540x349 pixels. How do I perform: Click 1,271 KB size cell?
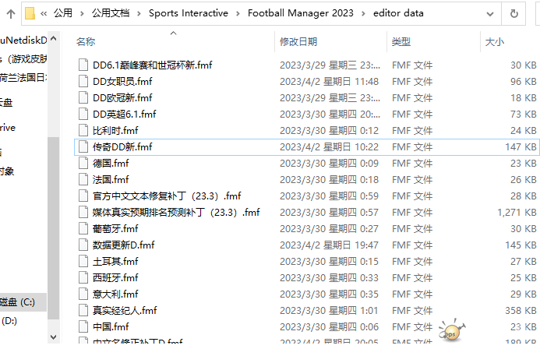click(517, 213)
